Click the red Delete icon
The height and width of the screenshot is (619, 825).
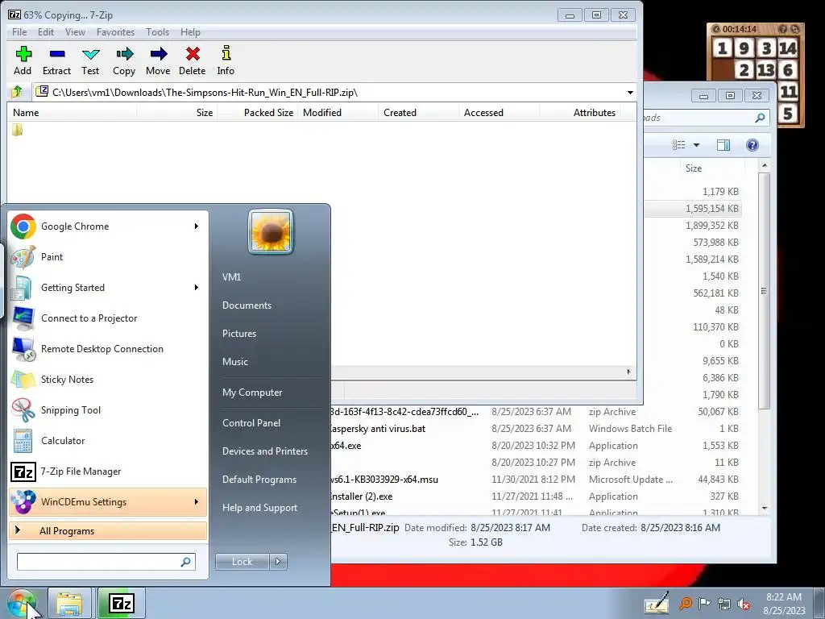pos(192,60)
